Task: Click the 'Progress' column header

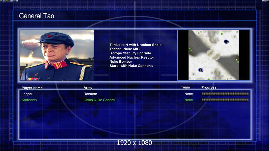Action: pos(209,87)
